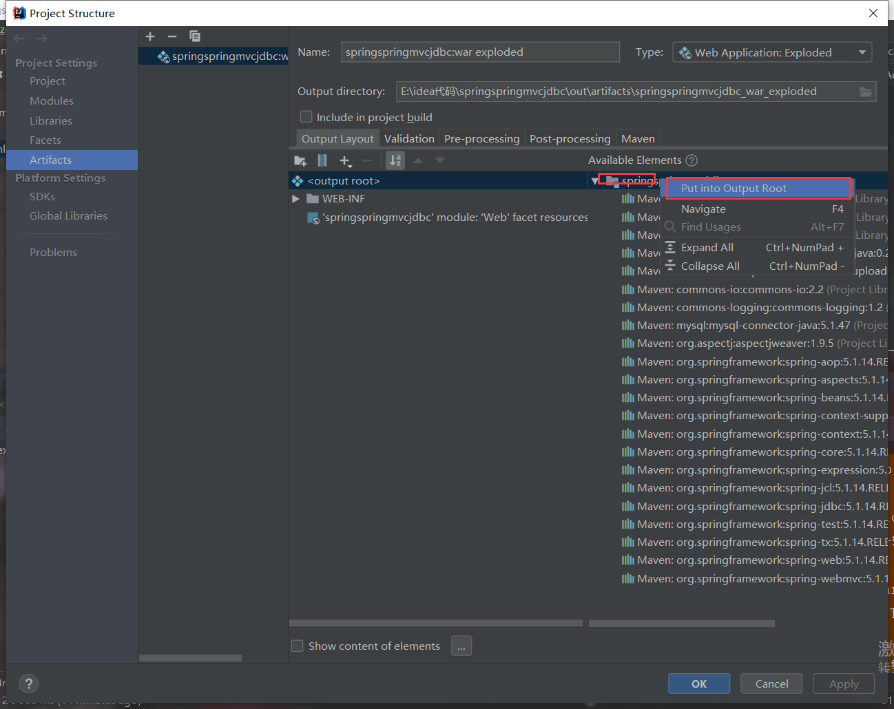This screenshot has height=709, width=894.
Task: Choose Collapse All in context menu
Action: click(758, 266)
